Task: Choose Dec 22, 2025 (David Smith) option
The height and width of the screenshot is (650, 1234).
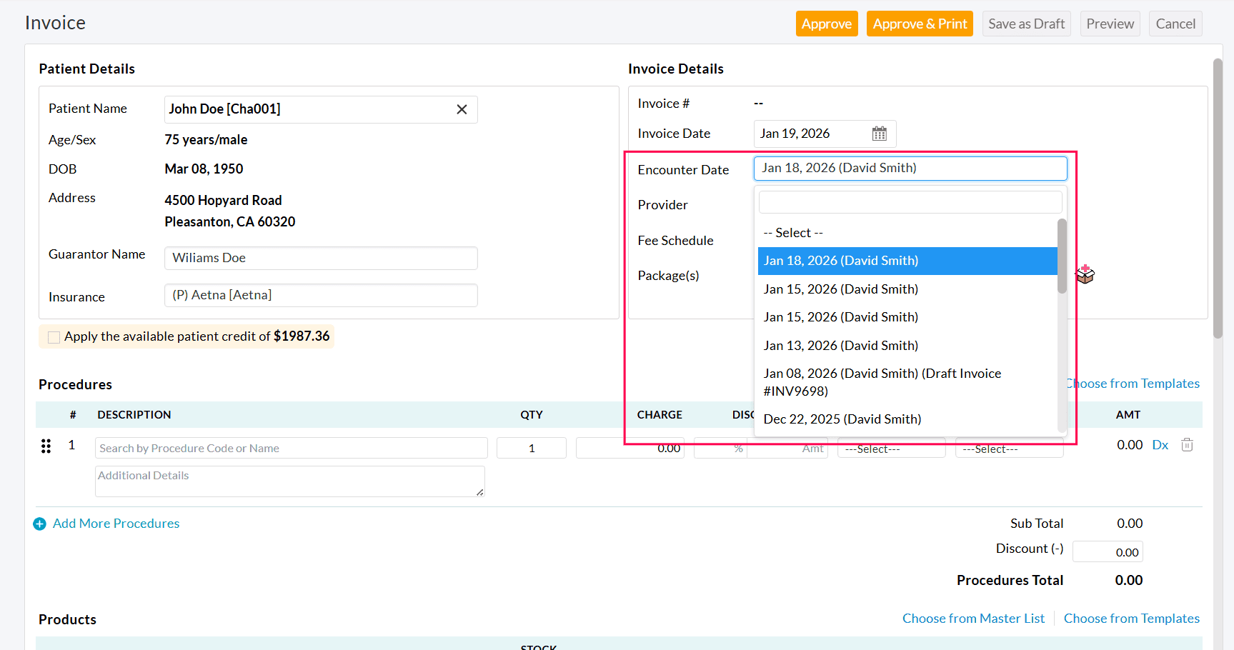Action: (842, 419)
